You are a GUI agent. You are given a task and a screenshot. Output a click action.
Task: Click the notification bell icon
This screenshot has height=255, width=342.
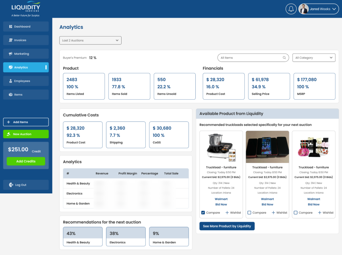click(291, 9)
